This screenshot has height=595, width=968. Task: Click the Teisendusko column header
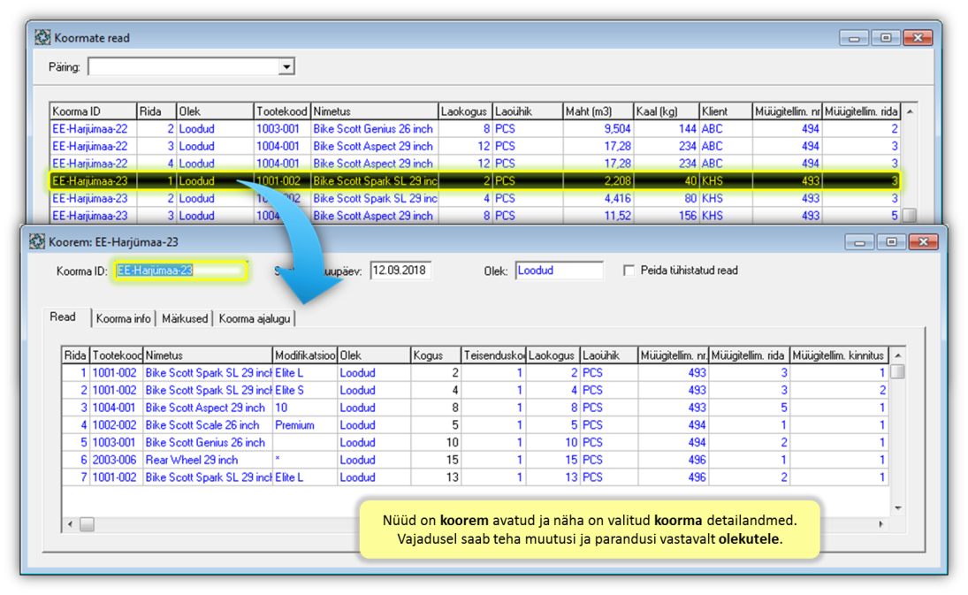click(494, 355)
